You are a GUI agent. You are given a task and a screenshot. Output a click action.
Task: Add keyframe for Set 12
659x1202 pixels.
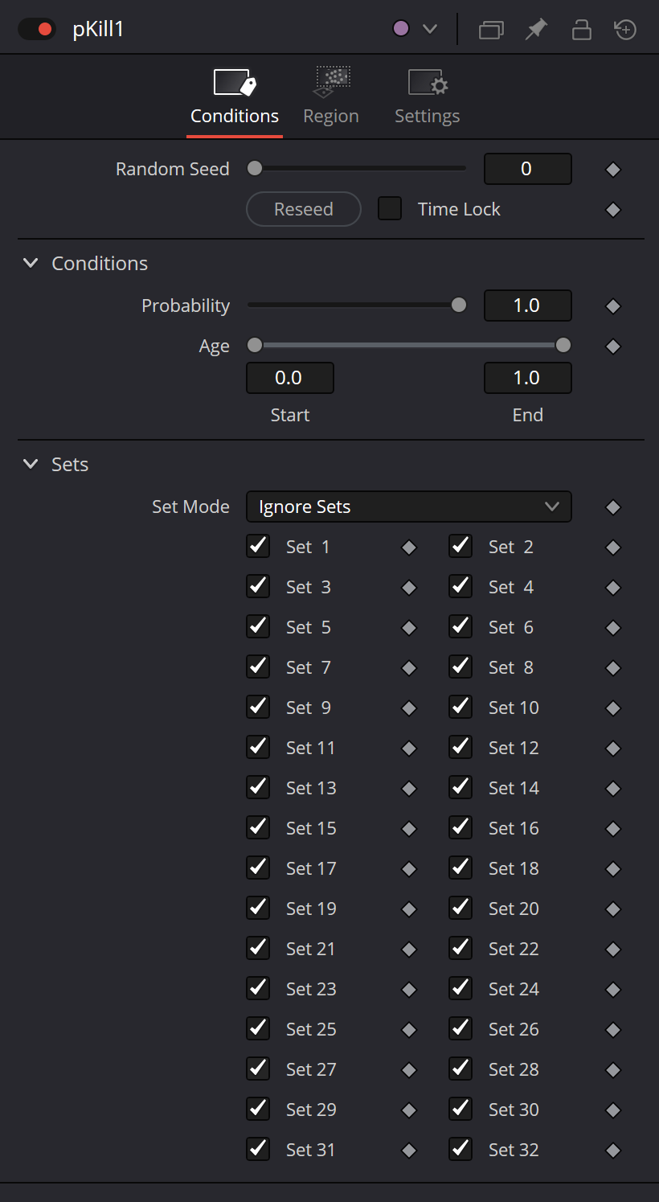point(613,749)
